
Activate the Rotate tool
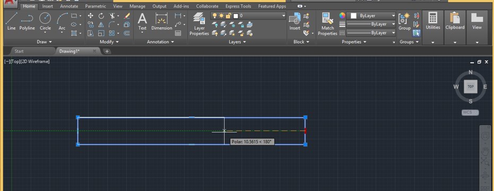(101, 16)
